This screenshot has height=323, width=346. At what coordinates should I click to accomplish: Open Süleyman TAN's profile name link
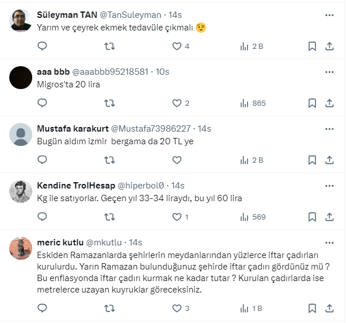(67, 15)
